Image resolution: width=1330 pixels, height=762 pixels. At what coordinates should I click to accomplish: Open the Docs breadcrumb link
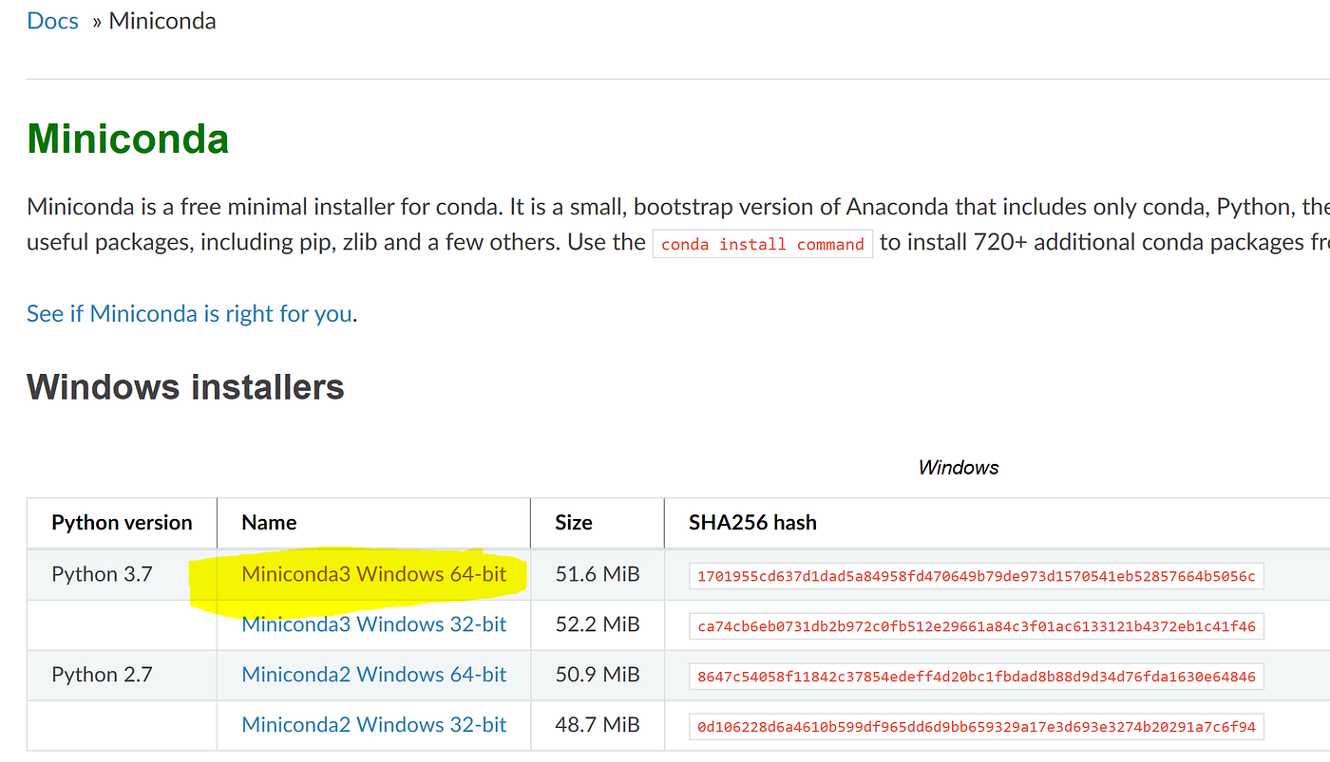click(x=52, y=20)
